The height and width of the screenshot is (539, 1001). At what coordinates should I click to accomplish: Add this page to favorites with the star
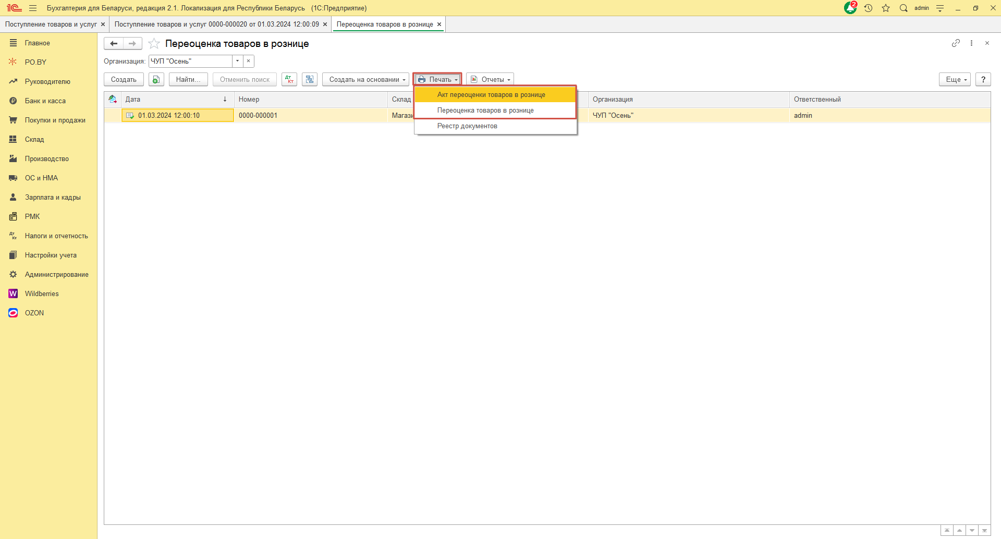pos(154,44)
